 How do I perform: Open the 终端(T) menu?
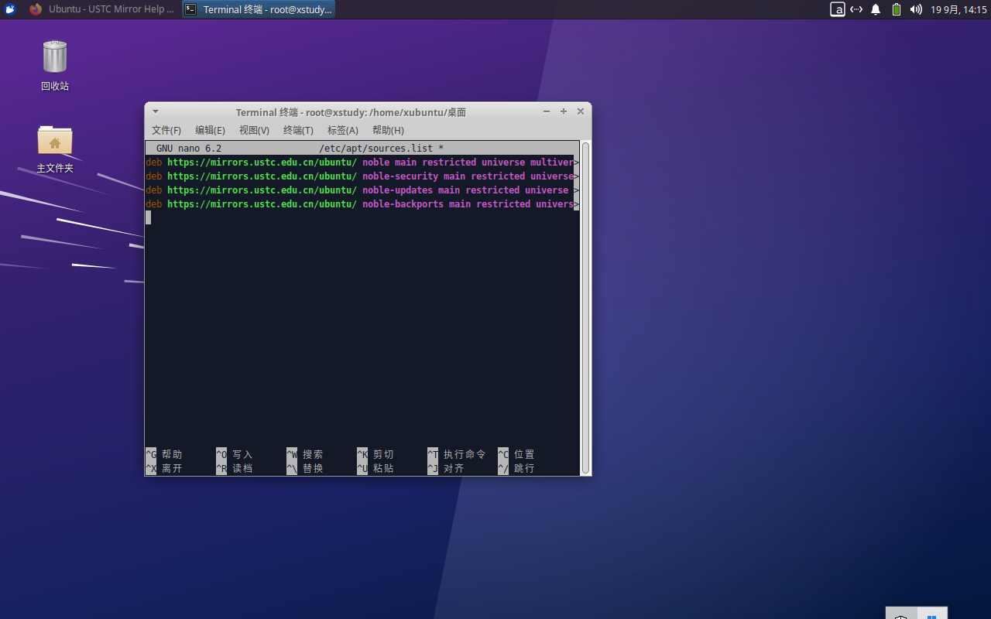pyautogui.click(x=298, y=130)
